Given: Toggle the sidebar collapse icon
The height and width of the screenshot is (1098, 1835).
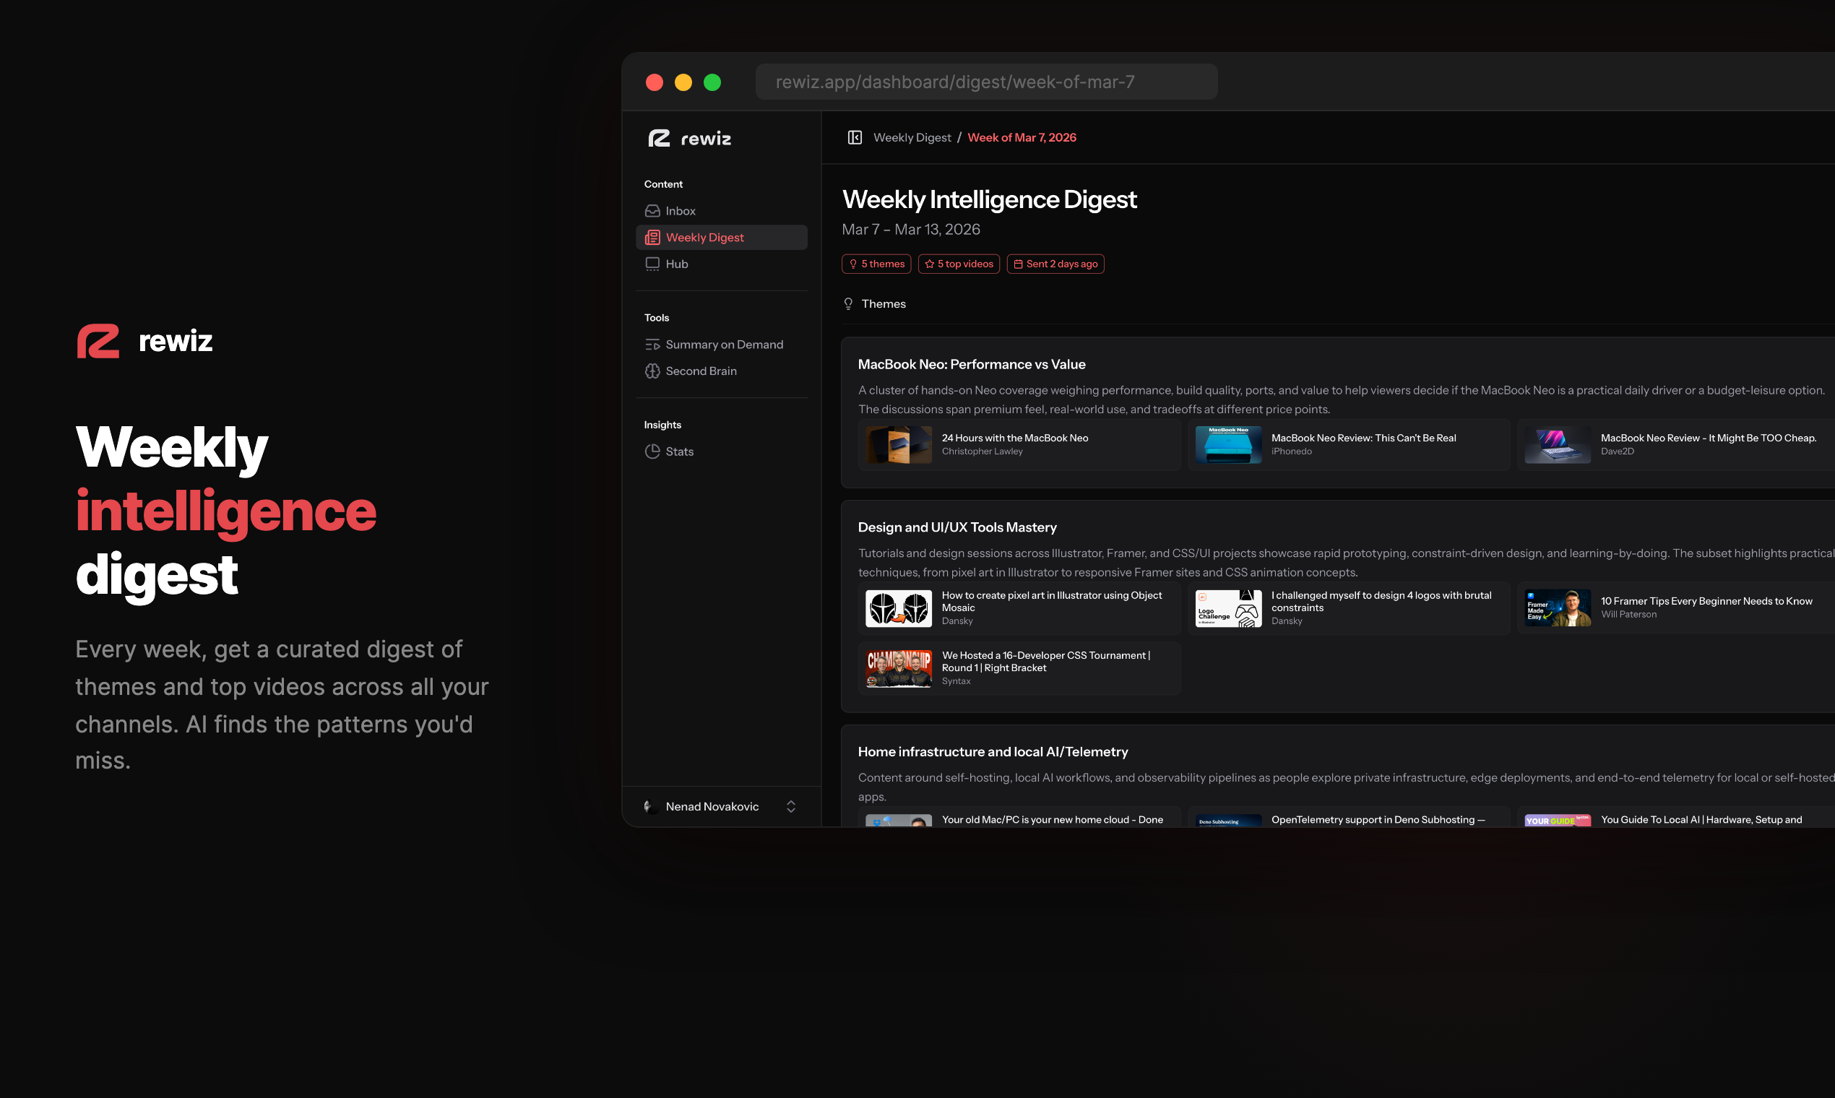Looking at the screenshot, I should click(x=855, y=138).
